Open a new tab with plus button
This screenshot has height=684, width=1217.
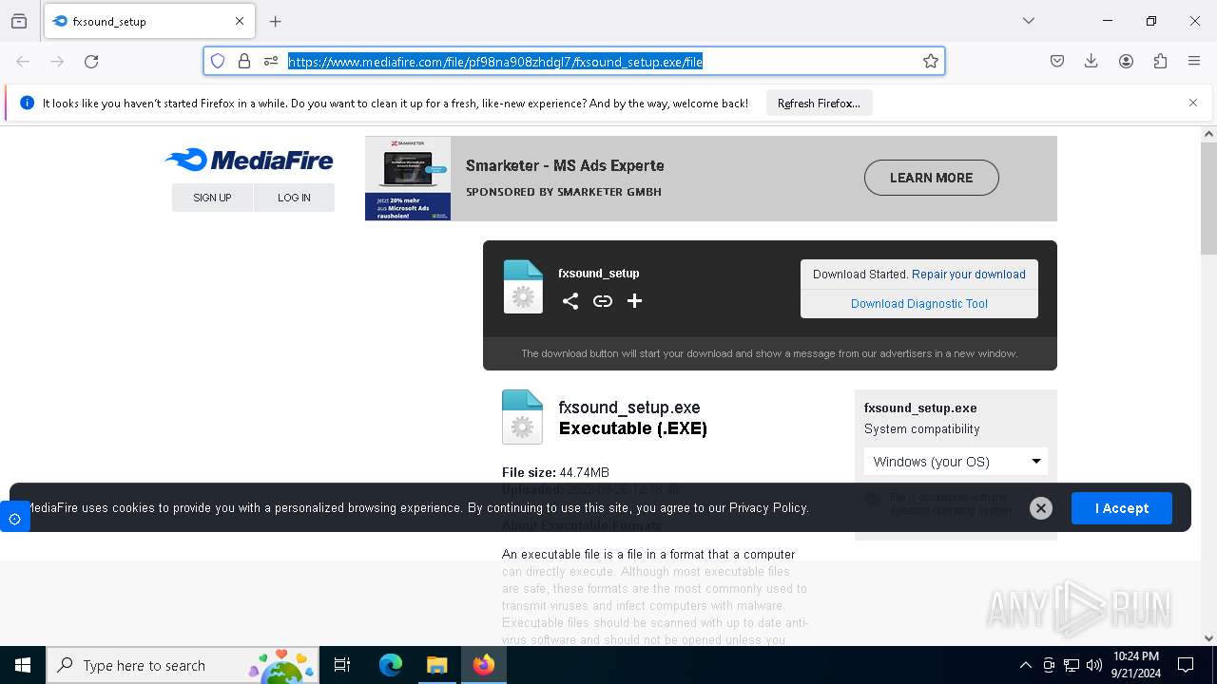coord(276,21)
